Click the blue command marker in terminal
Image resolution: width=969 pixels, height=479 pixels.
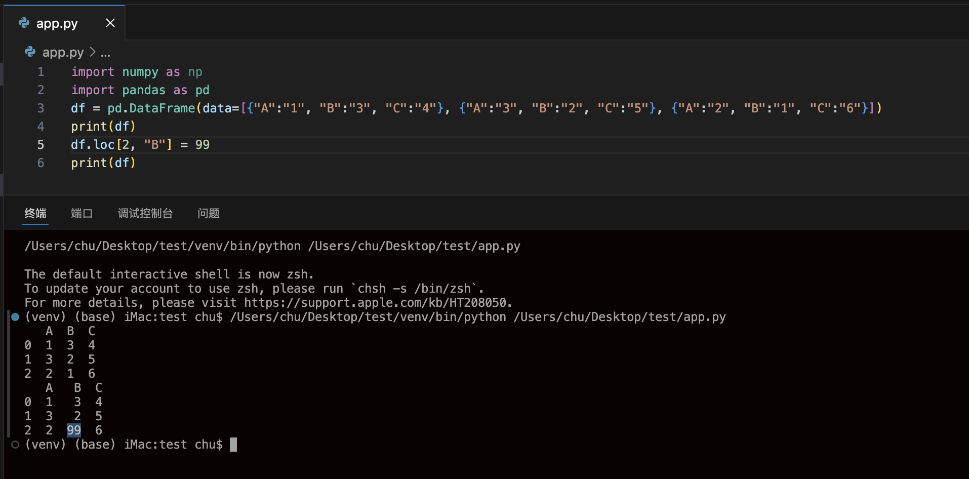pos(15,317)
